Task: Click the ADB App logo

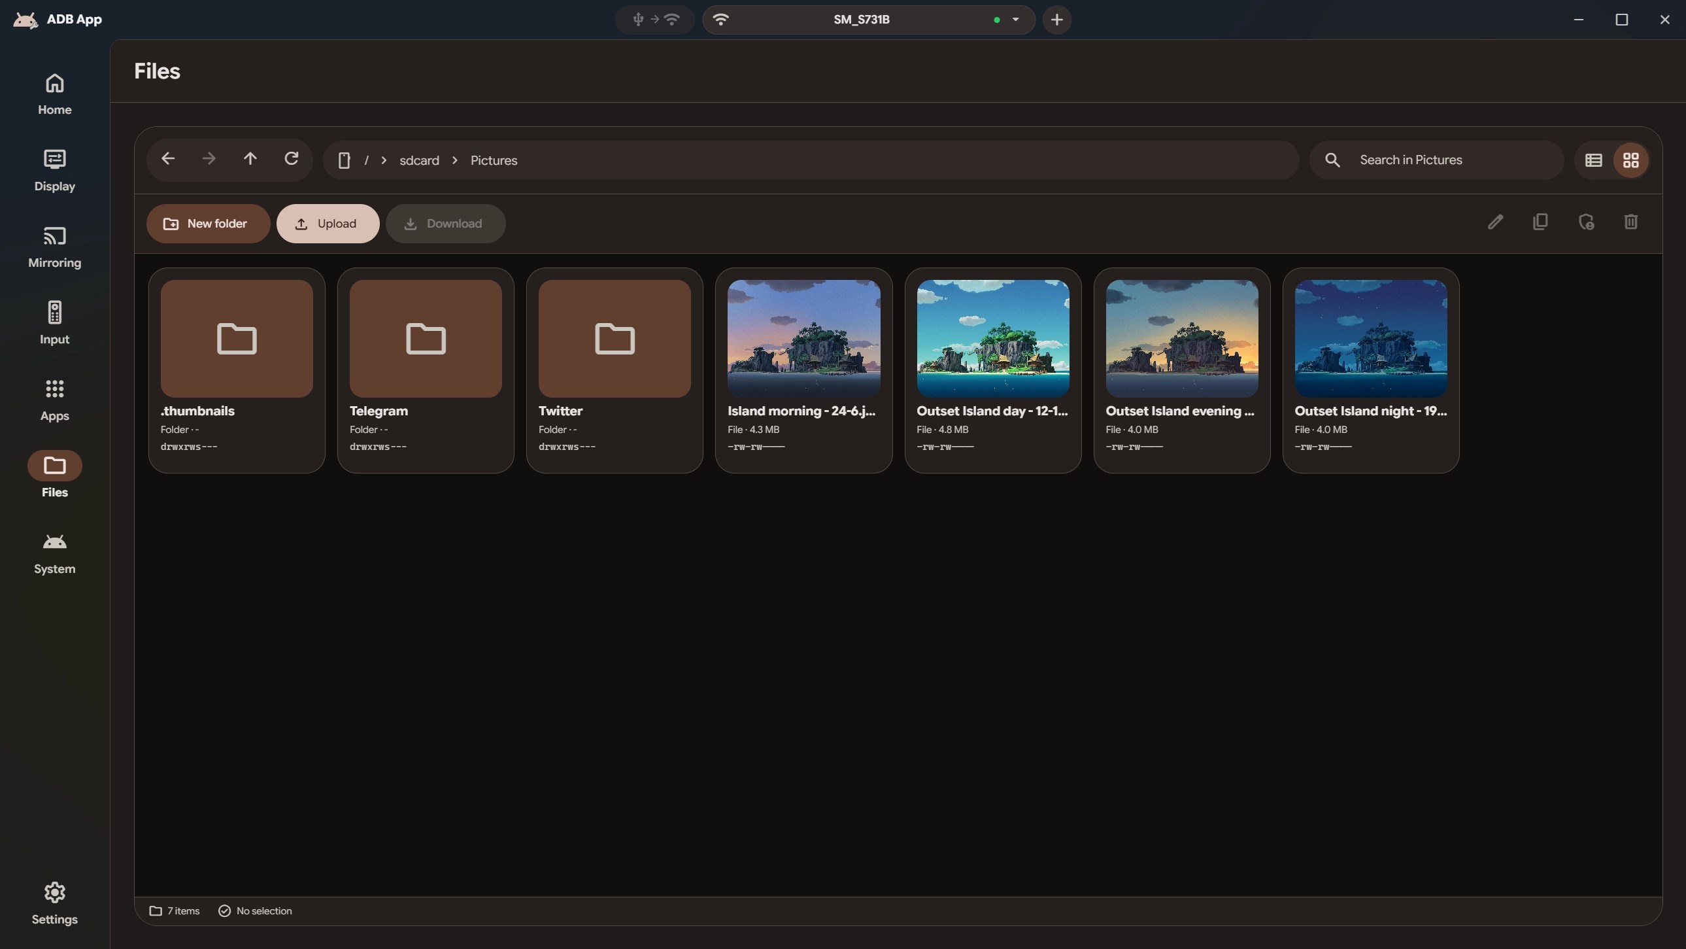Action: 25,20
